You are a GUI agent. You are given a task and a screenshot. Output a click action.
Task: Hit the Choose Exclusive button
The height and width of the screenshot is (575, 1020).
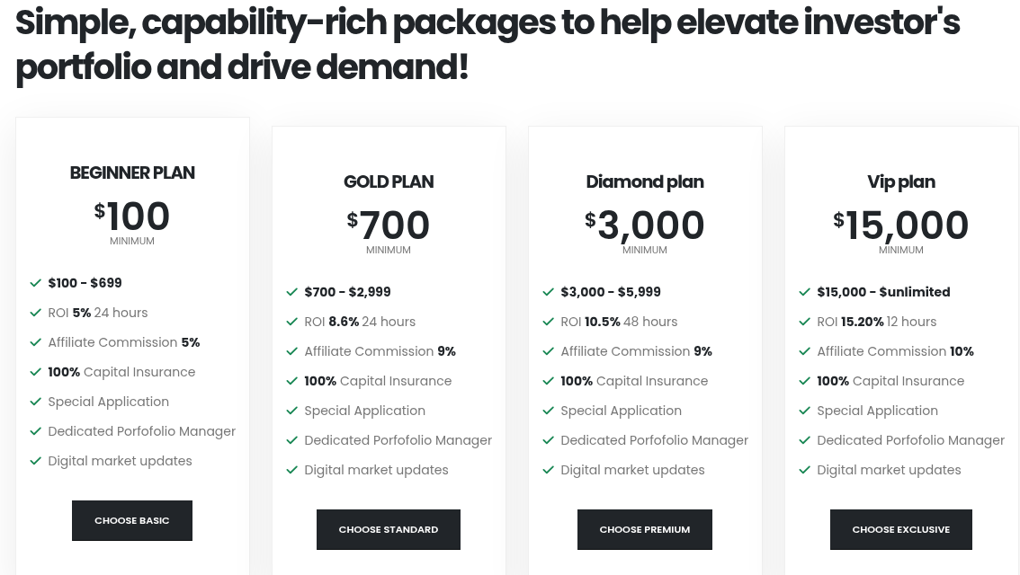(900, 529)
